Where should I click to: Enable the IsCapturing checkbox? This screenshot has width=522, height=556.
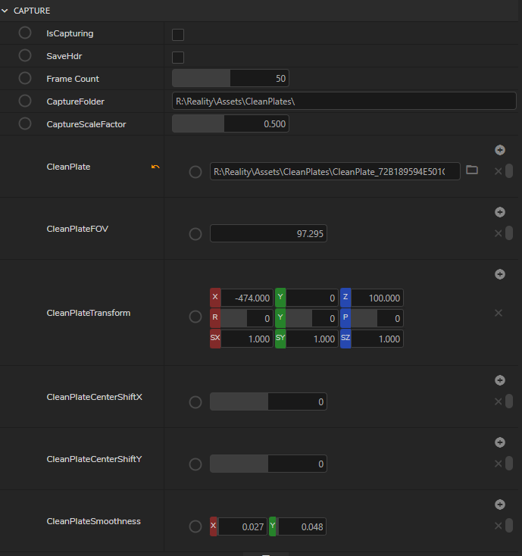[x=178, y=35]
